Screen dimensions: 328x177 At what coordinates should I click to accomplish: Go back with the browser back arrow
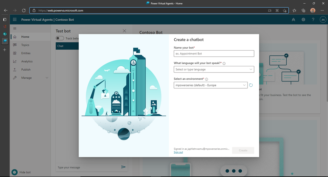click(x=6, y=11)
